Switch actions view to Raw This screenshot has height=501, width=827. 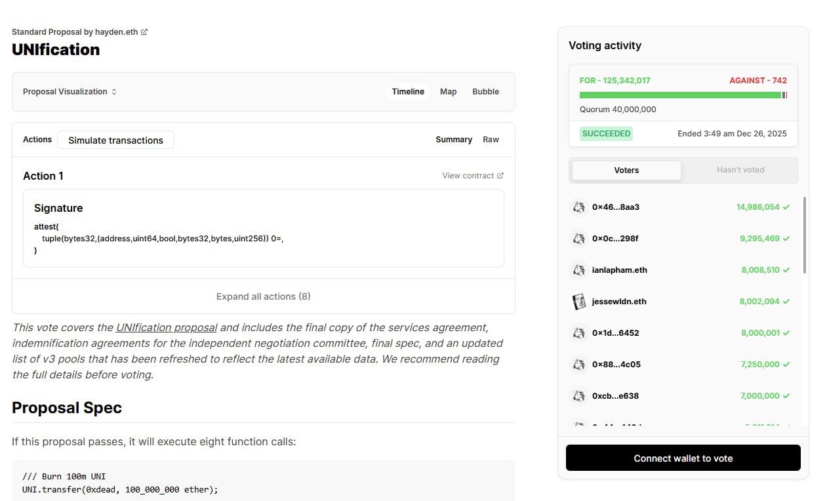point(491,140)
